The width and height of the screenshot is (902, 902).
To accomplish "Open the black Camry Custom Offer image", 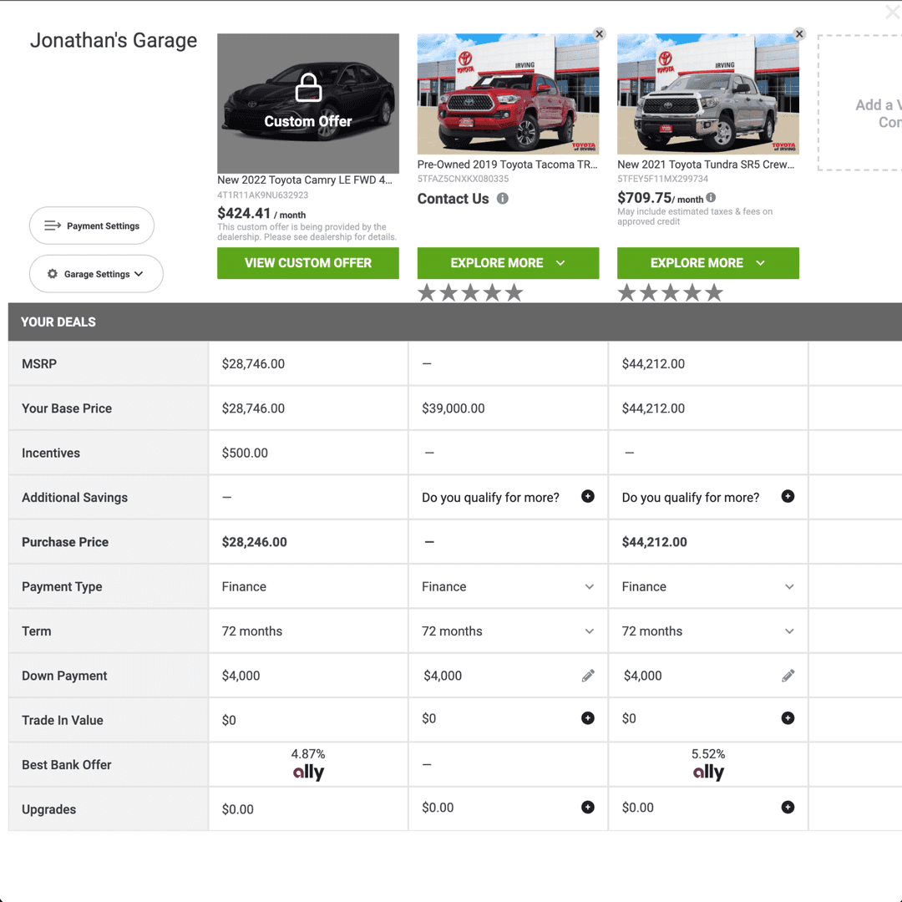I will coord(307,103).
